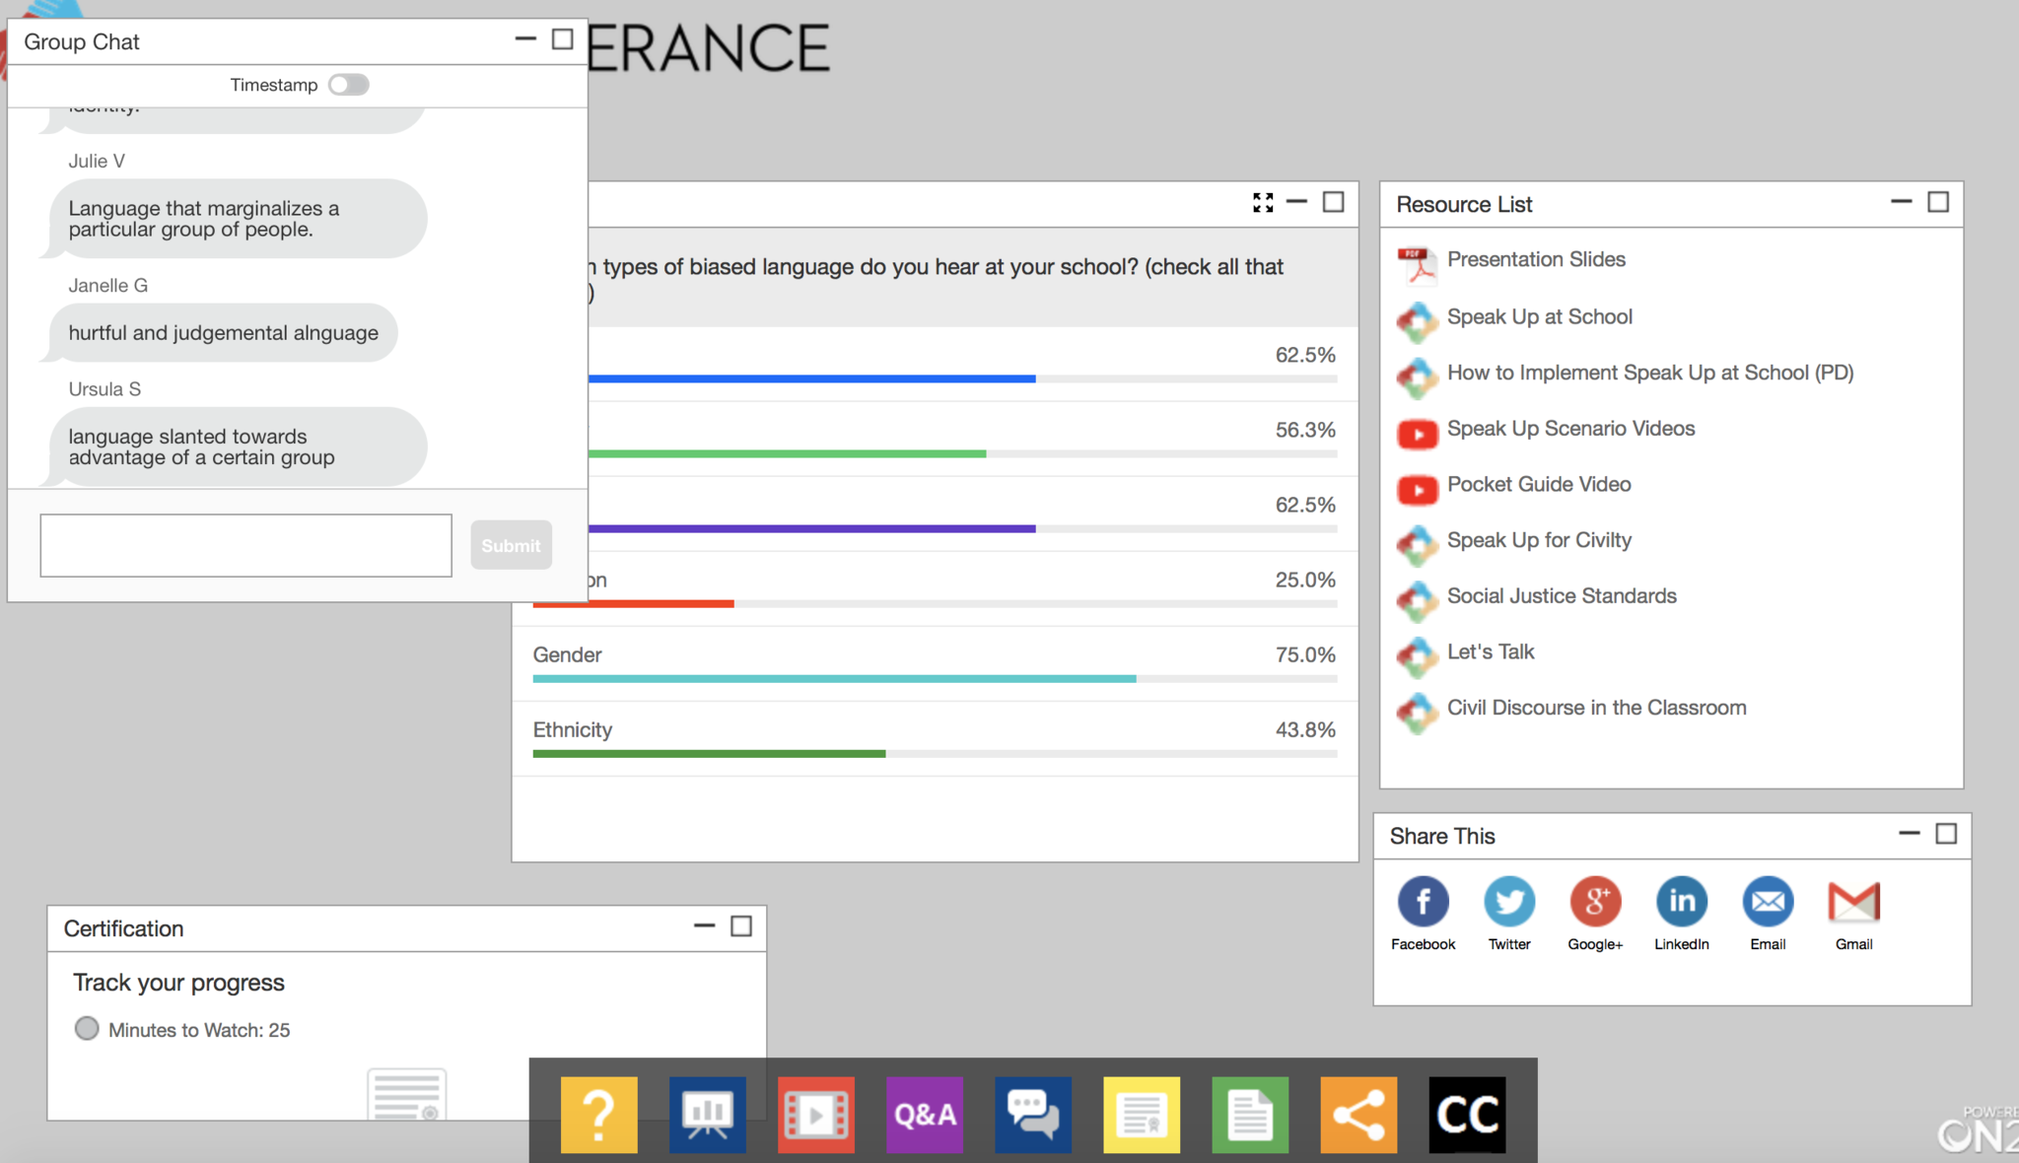This screenshot has width=2019, height=1163.
Task: Minimize the Resource List panel
Action: (x=1901, y=202)
